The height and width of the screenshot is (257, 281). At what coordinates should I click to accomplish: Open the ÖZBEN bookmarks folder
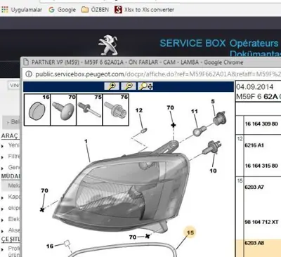click(x=96, y=10)
